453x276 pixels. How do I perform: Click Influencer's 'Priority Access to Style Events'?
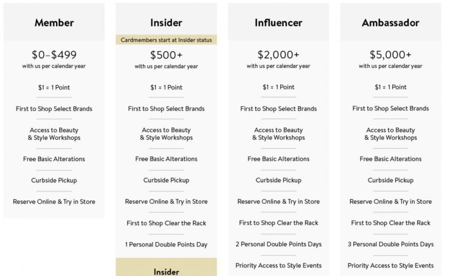pyautogui.click(x=278, y=266)
